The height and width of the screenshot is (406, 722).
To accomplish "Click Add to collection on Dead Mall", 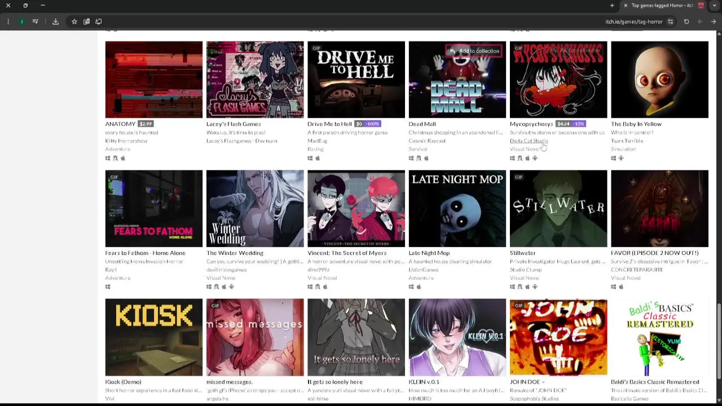I will 474,51.
